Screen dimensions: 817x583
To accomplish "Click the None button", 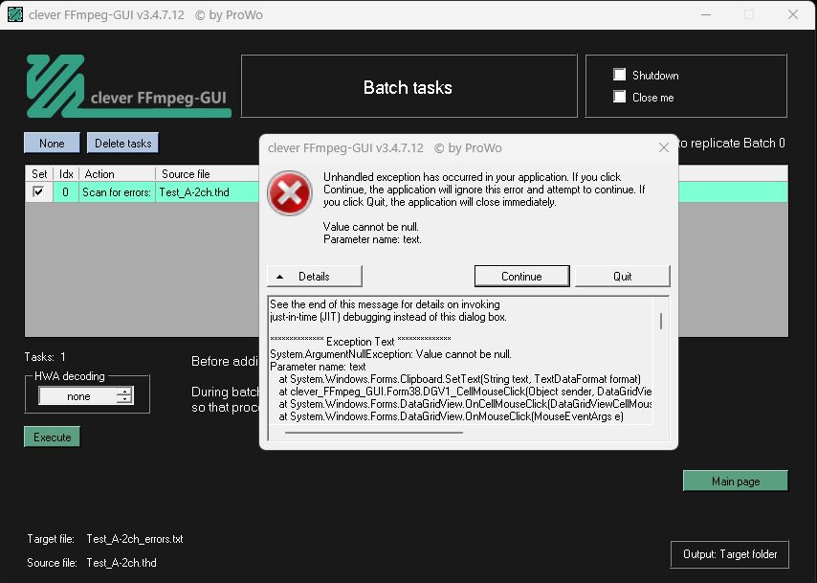I will [x=52, y=143].
